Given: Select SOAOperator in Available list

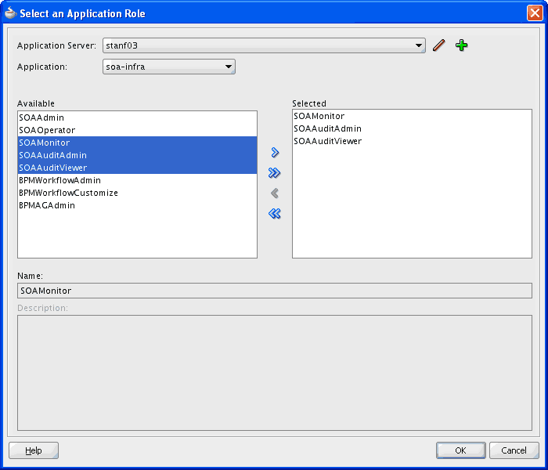Looking at the screenshot, I should click(x=137, y=130).
